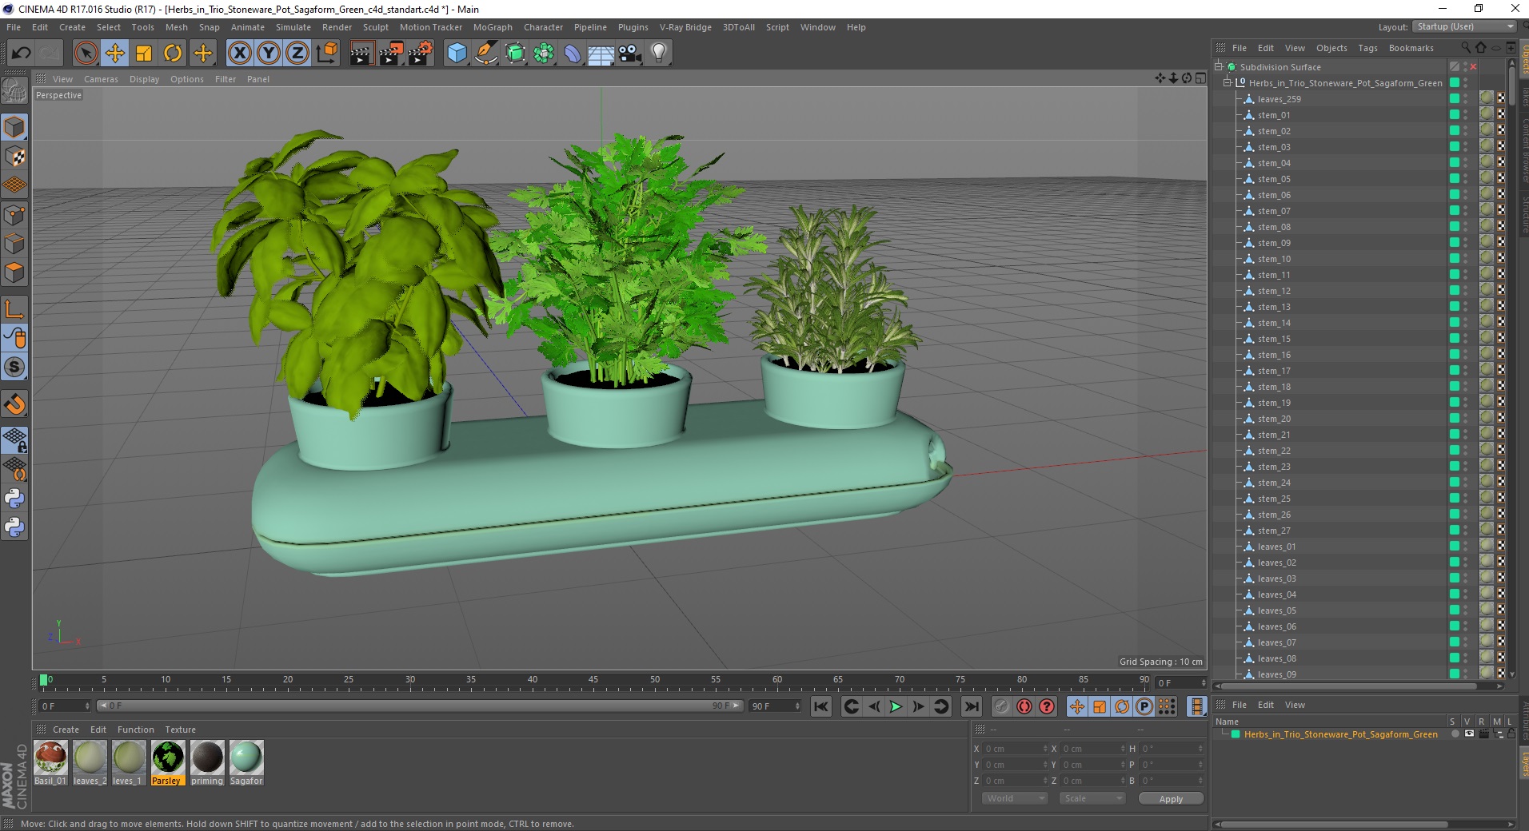Viewport: 1529px width, 831px height.
Task: Open the MoGraph array green icon
Action: pyautogui.click(x=544, y=54)
